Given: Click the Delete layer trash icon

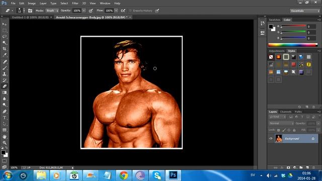Looking at the screenshot, I should (313, 167).
